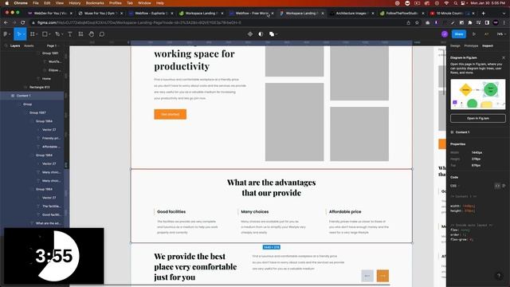
Task: Open the Page 1 dropdown
Action: point(53,46)
